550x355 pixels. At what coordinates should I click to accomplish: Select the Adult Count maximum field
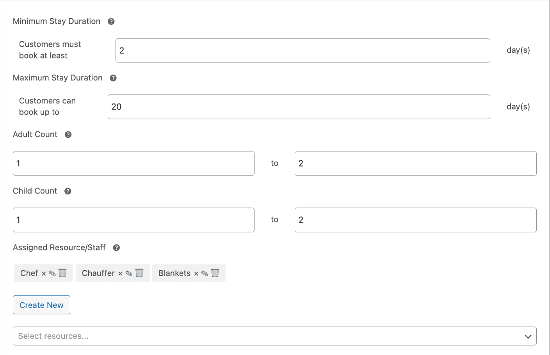click(415, 163)
